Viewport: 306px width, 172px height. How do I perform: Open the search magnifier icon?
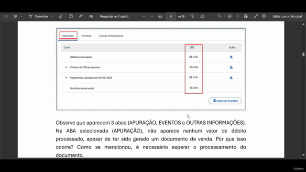coord(219,16)
